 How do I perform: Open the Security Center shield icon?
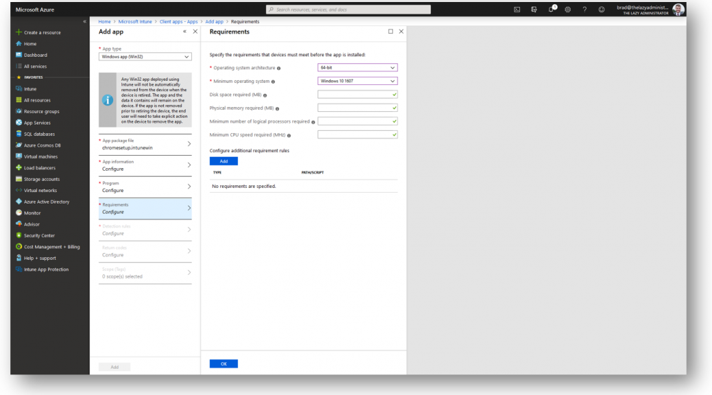(19, 236)
